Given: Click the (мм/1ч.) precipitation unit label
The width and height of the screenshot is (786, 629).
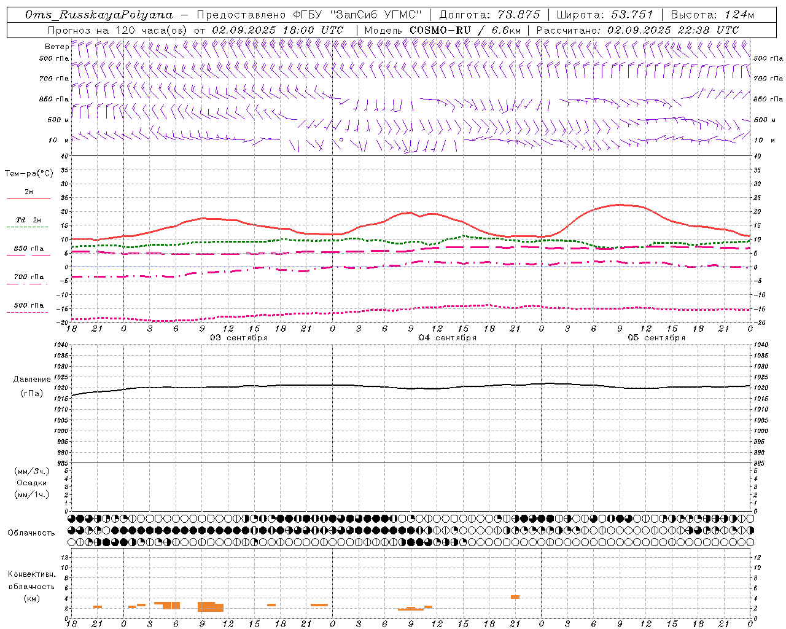Looking at the screenshot, I should tap(32, 494).
